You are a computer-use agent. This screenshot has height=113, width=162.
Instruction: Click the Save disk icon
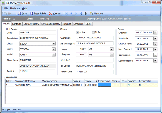(x=19, y=14)
